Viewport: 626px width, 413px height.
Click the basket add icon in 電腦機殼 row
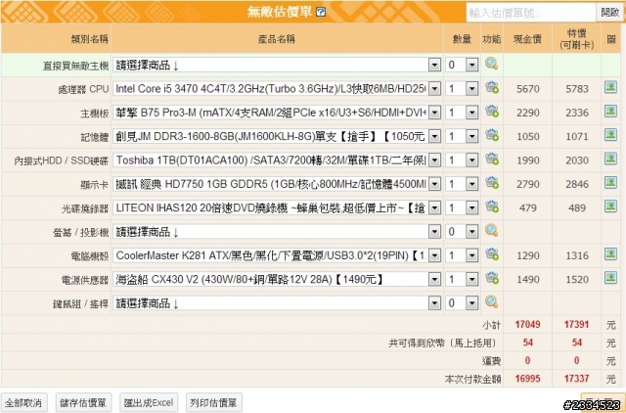click(x=492, y=254)
